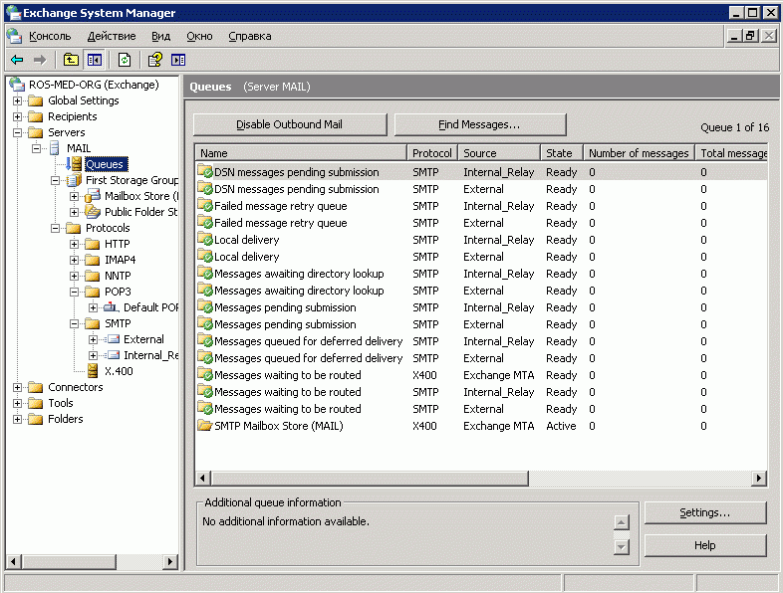Screen dimensions: 783x593
Task: Click the Global Settings folder icon
Action: point(36,100)
